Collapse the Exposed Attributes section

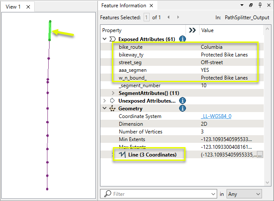coord(105,39)
